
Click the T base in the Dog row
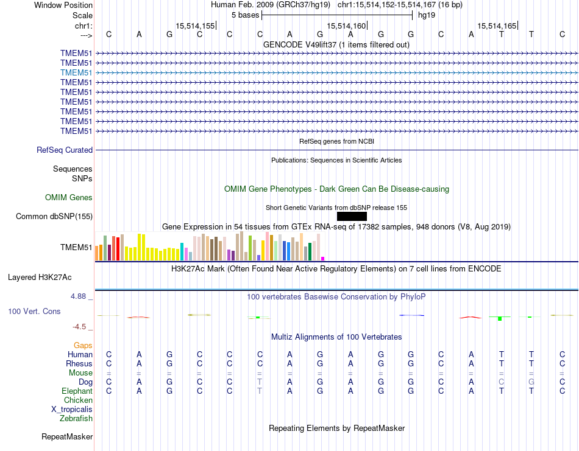260,382
